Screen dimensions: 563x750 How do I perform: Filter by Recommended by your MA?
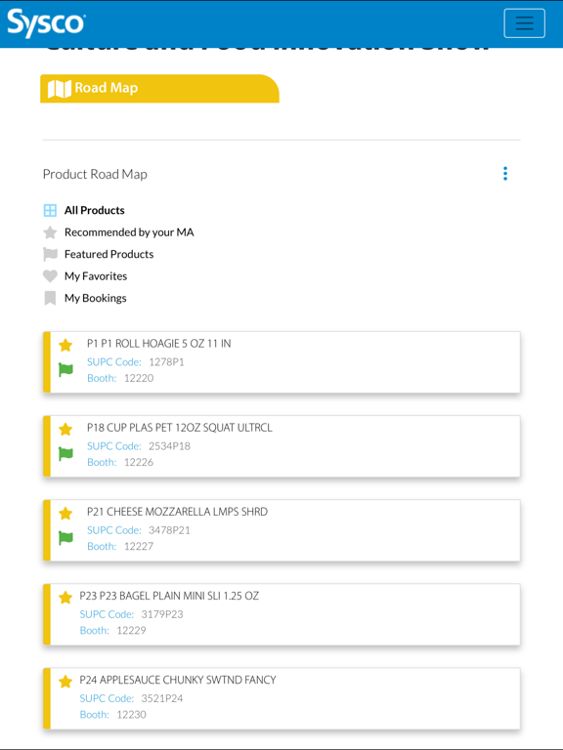[x=129, y=232]
